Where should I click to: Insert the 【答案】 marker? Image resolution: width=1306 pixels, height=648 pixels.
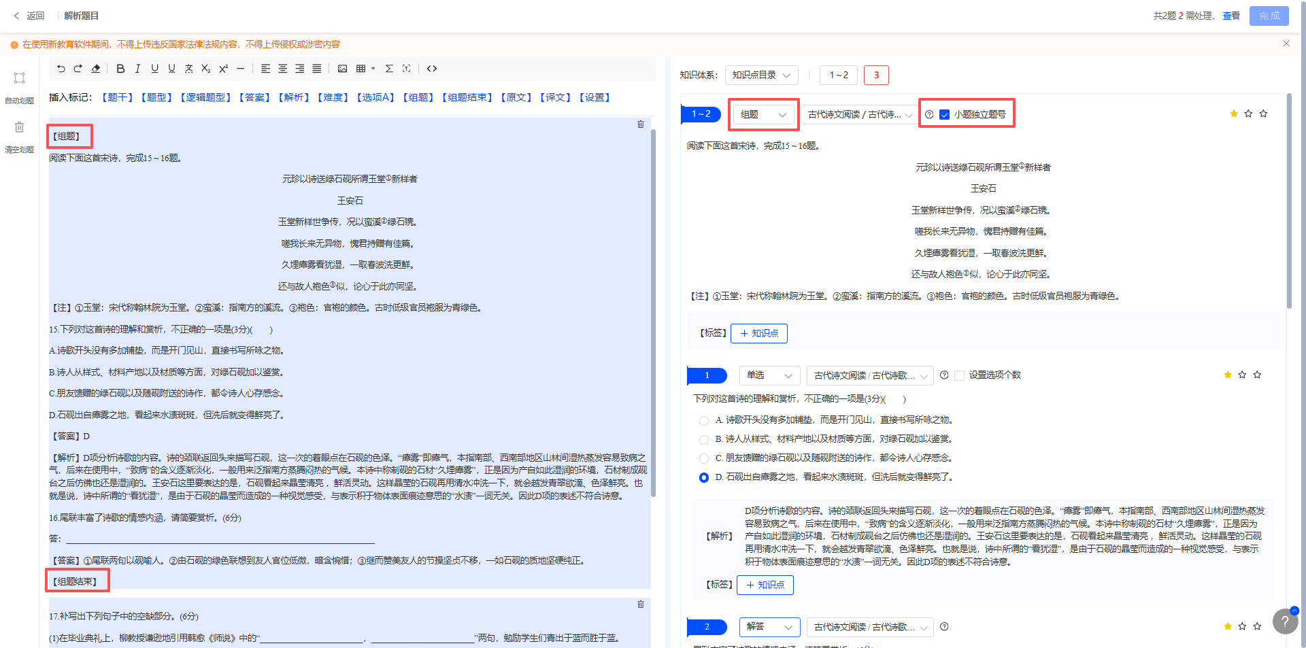[x=255, y=97]
